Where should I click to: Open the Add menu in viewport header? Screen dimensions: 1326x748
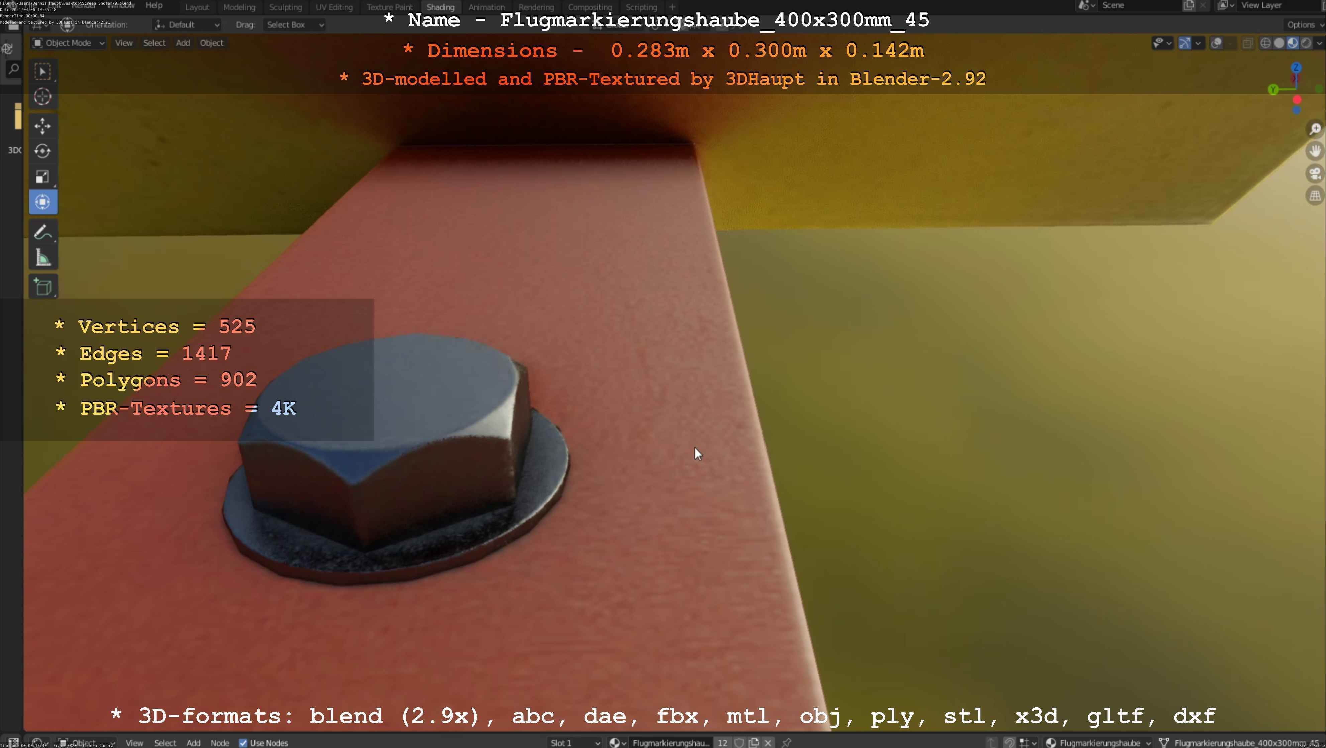(x=183, y=43)
